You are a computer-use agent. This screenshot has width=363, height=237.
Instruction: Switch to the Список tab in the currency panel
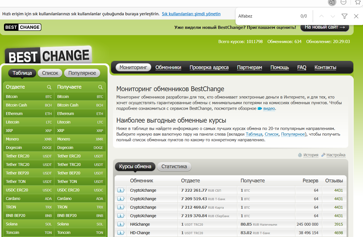50,73
